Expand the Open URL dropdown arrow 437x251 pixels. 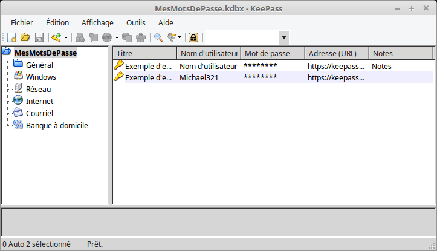pos(117,37)
